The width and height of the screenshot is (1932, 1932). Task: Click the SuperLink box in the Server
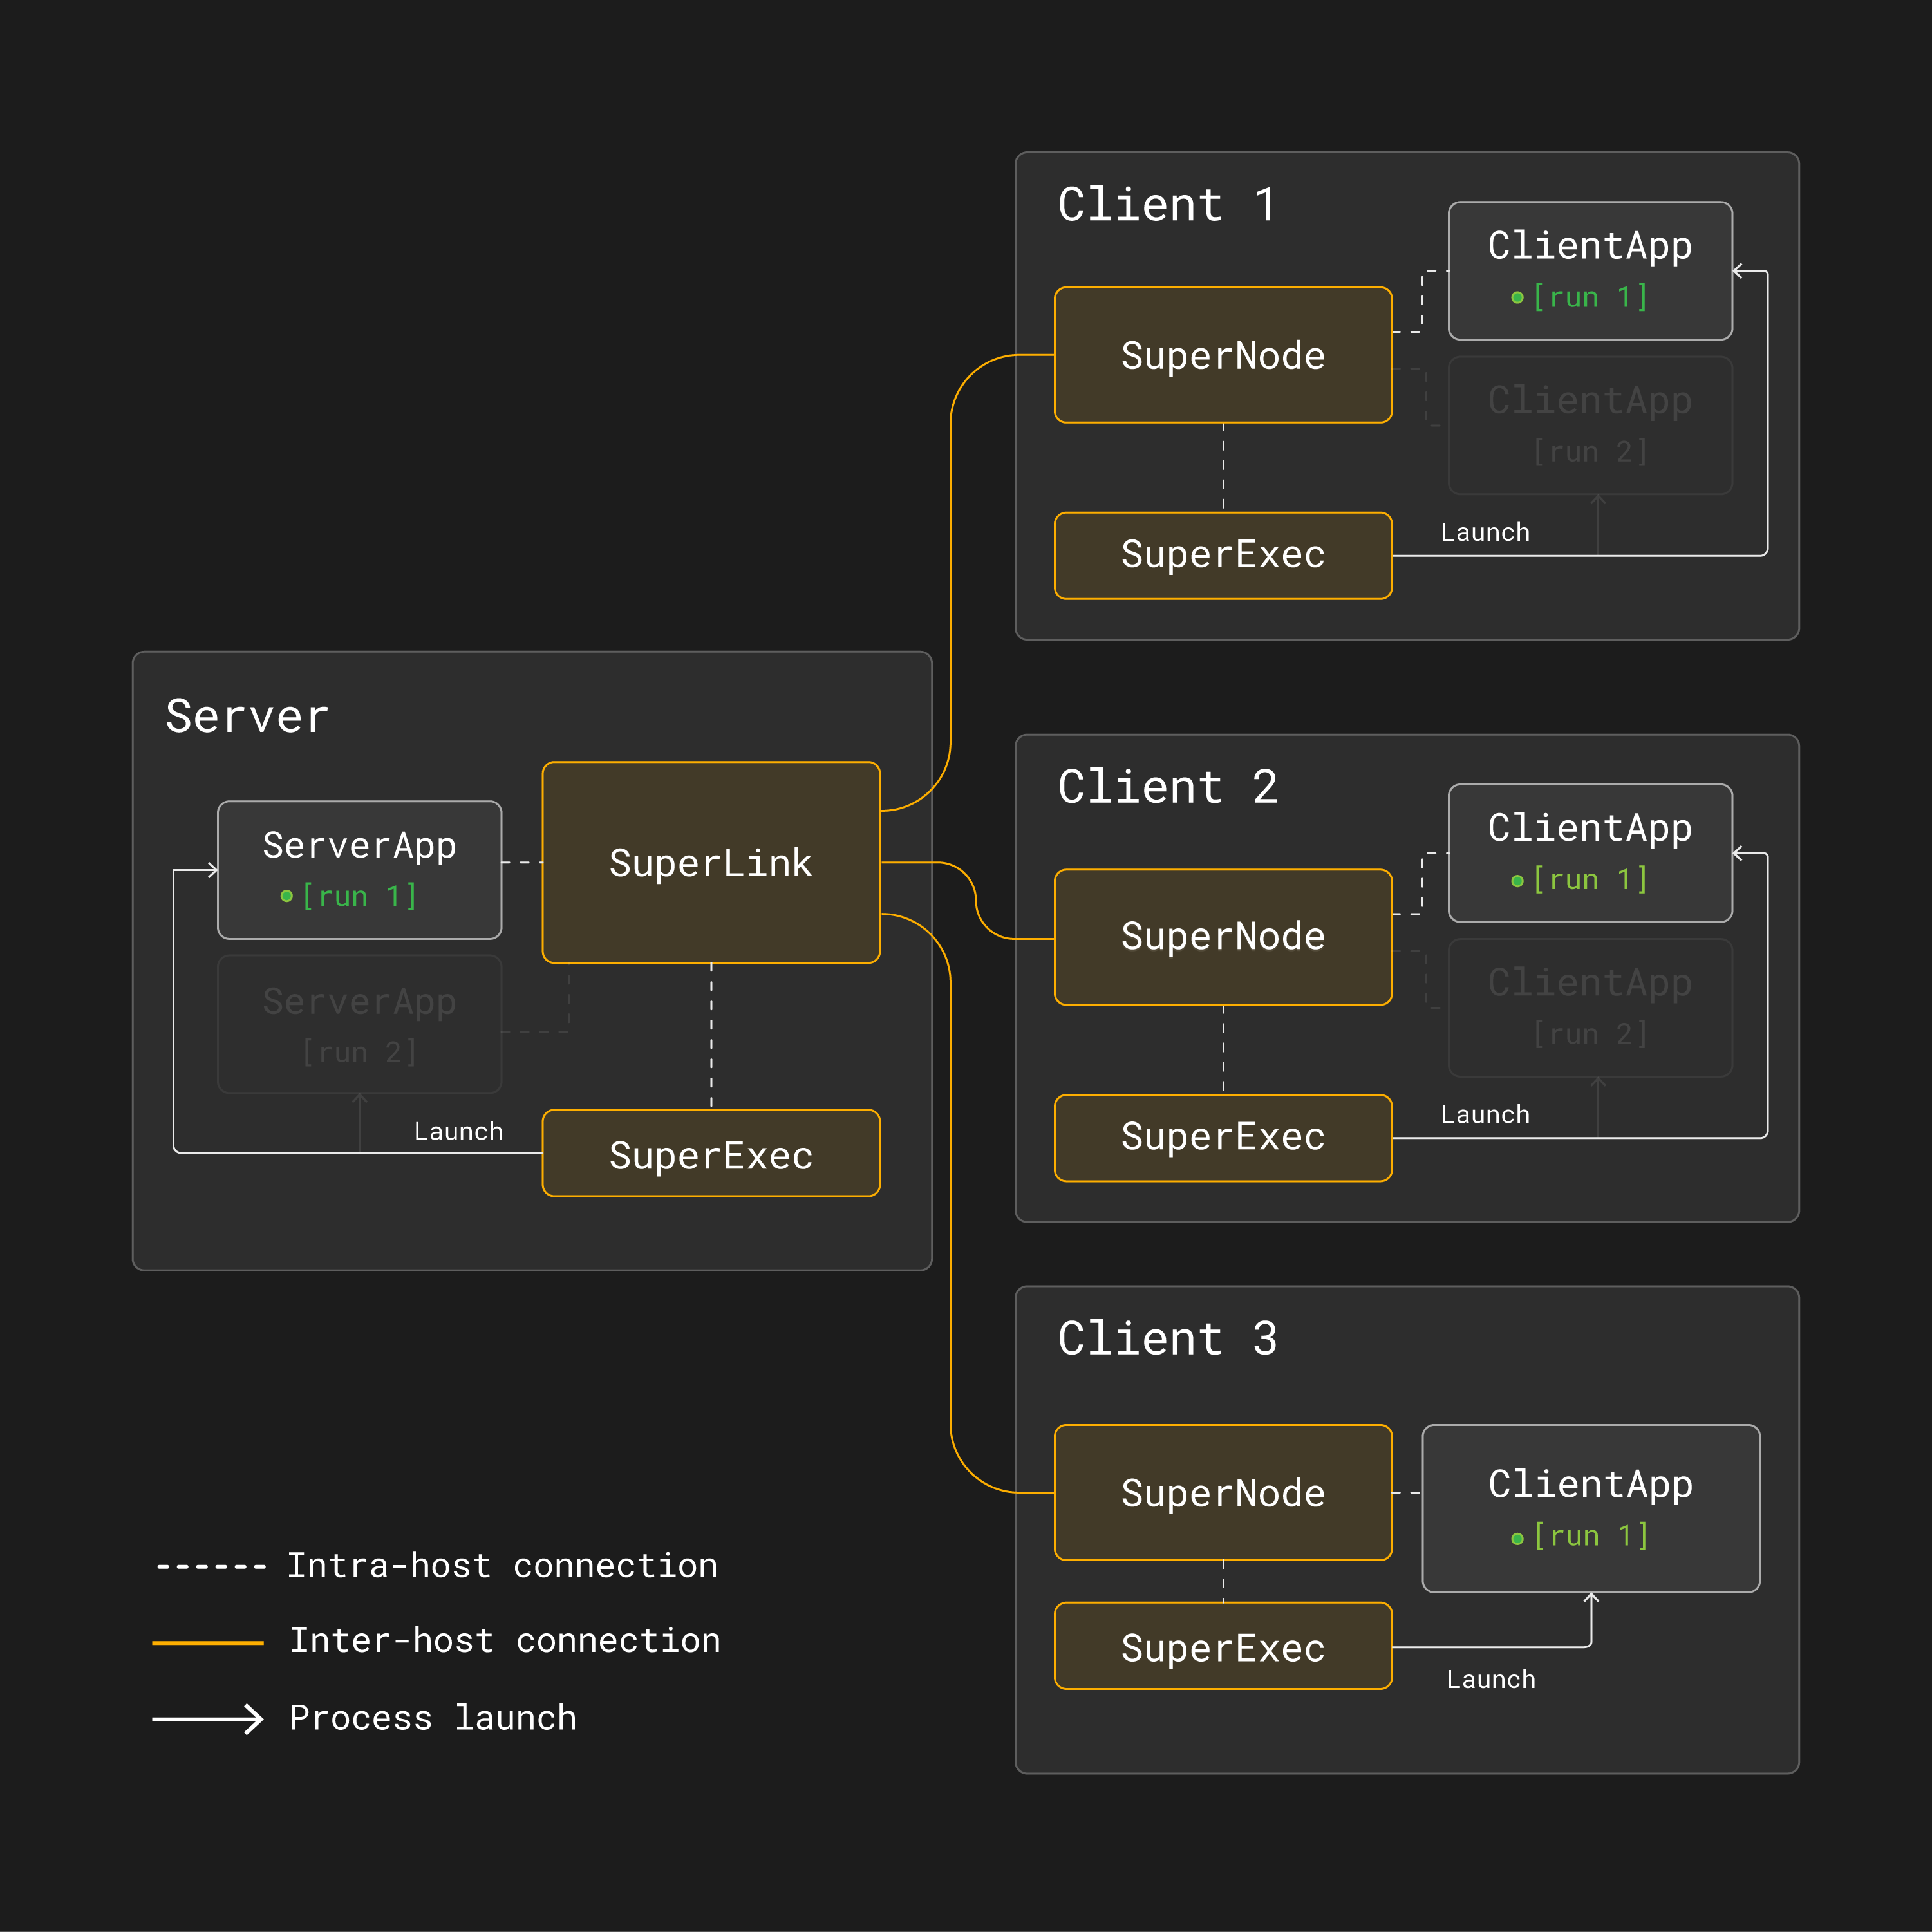[x=711, y=862]
